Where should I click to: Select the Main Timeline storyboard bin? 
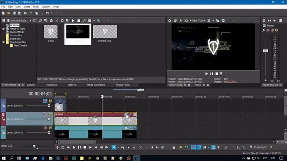click(20, 46)
